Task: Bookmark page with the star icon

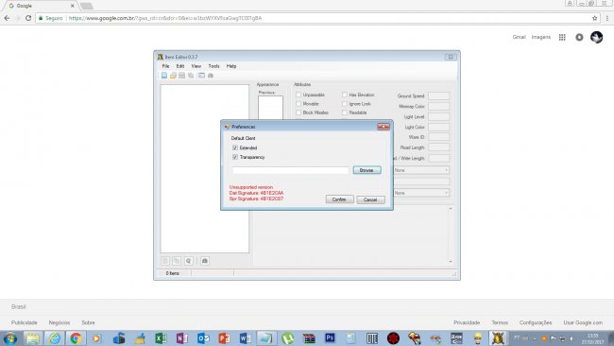Action: pyautogui.click(x=595, y=18)
